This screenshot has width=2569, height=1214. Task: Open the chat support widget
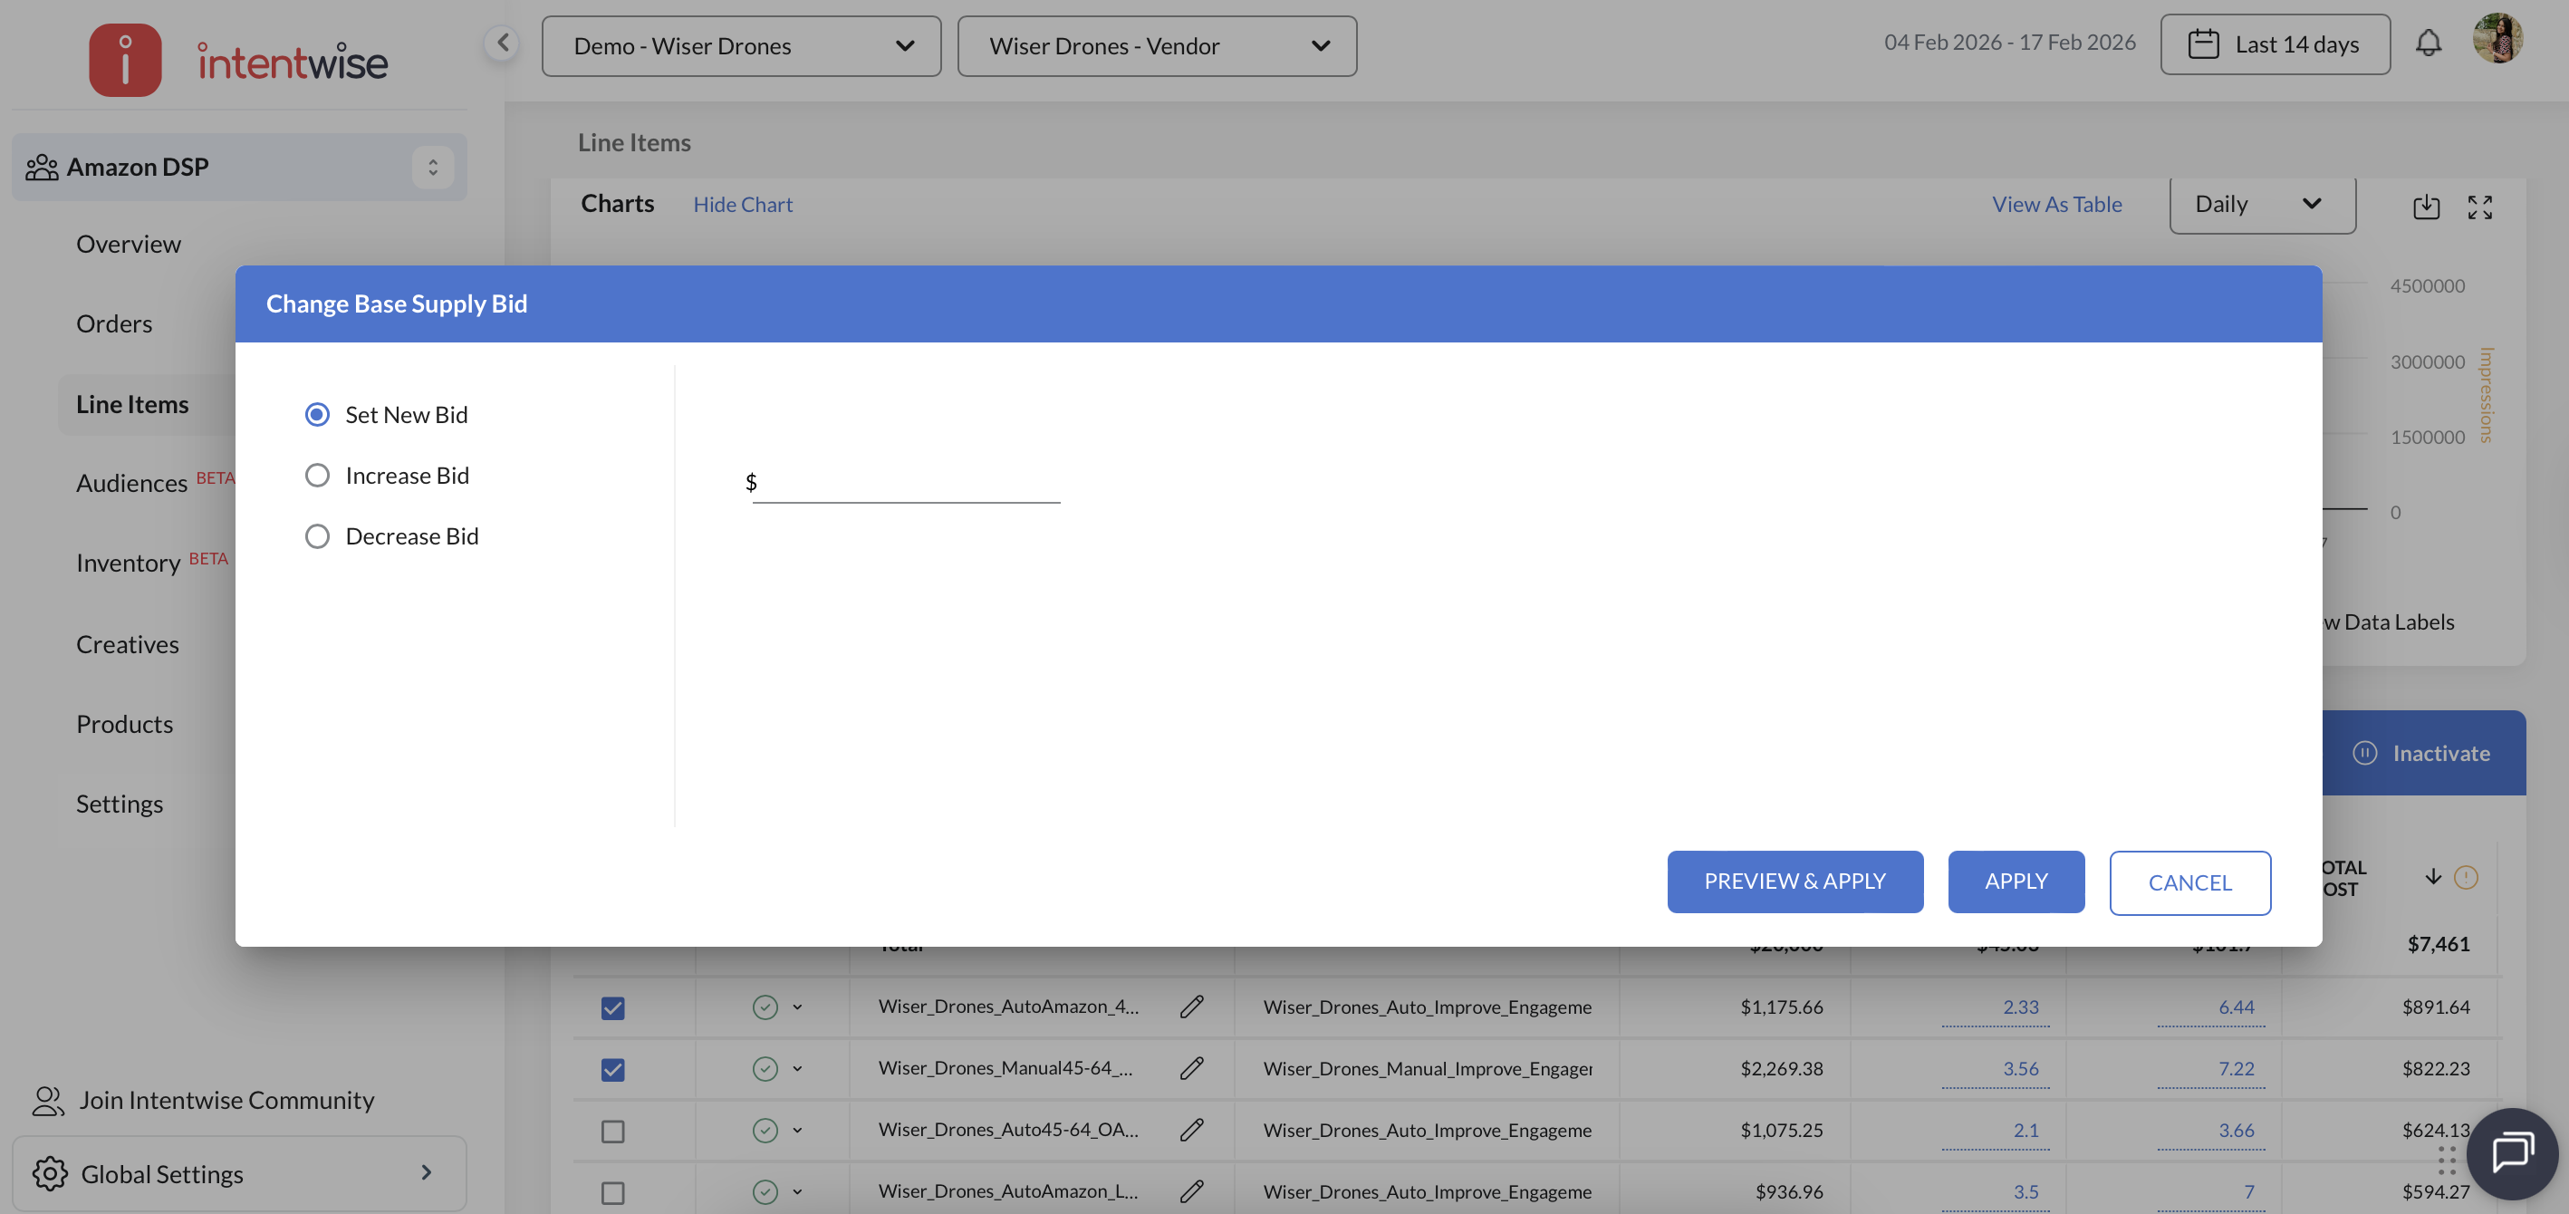click(2511, 1152)
